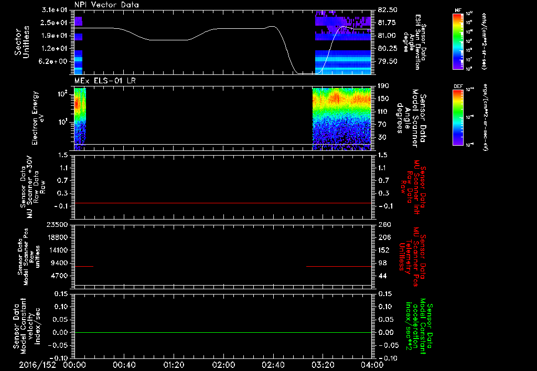Select the red "MU Scanner Pos Telemetry Unitless" label
Image resolution: width=537 pixels, height=371 pixels.
tap(412, 257)
